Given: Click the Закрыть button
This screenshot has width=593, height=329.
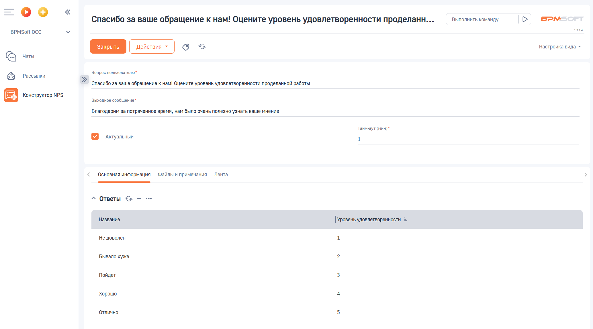Looking at the screenshot, I should (x=108, y=47).
